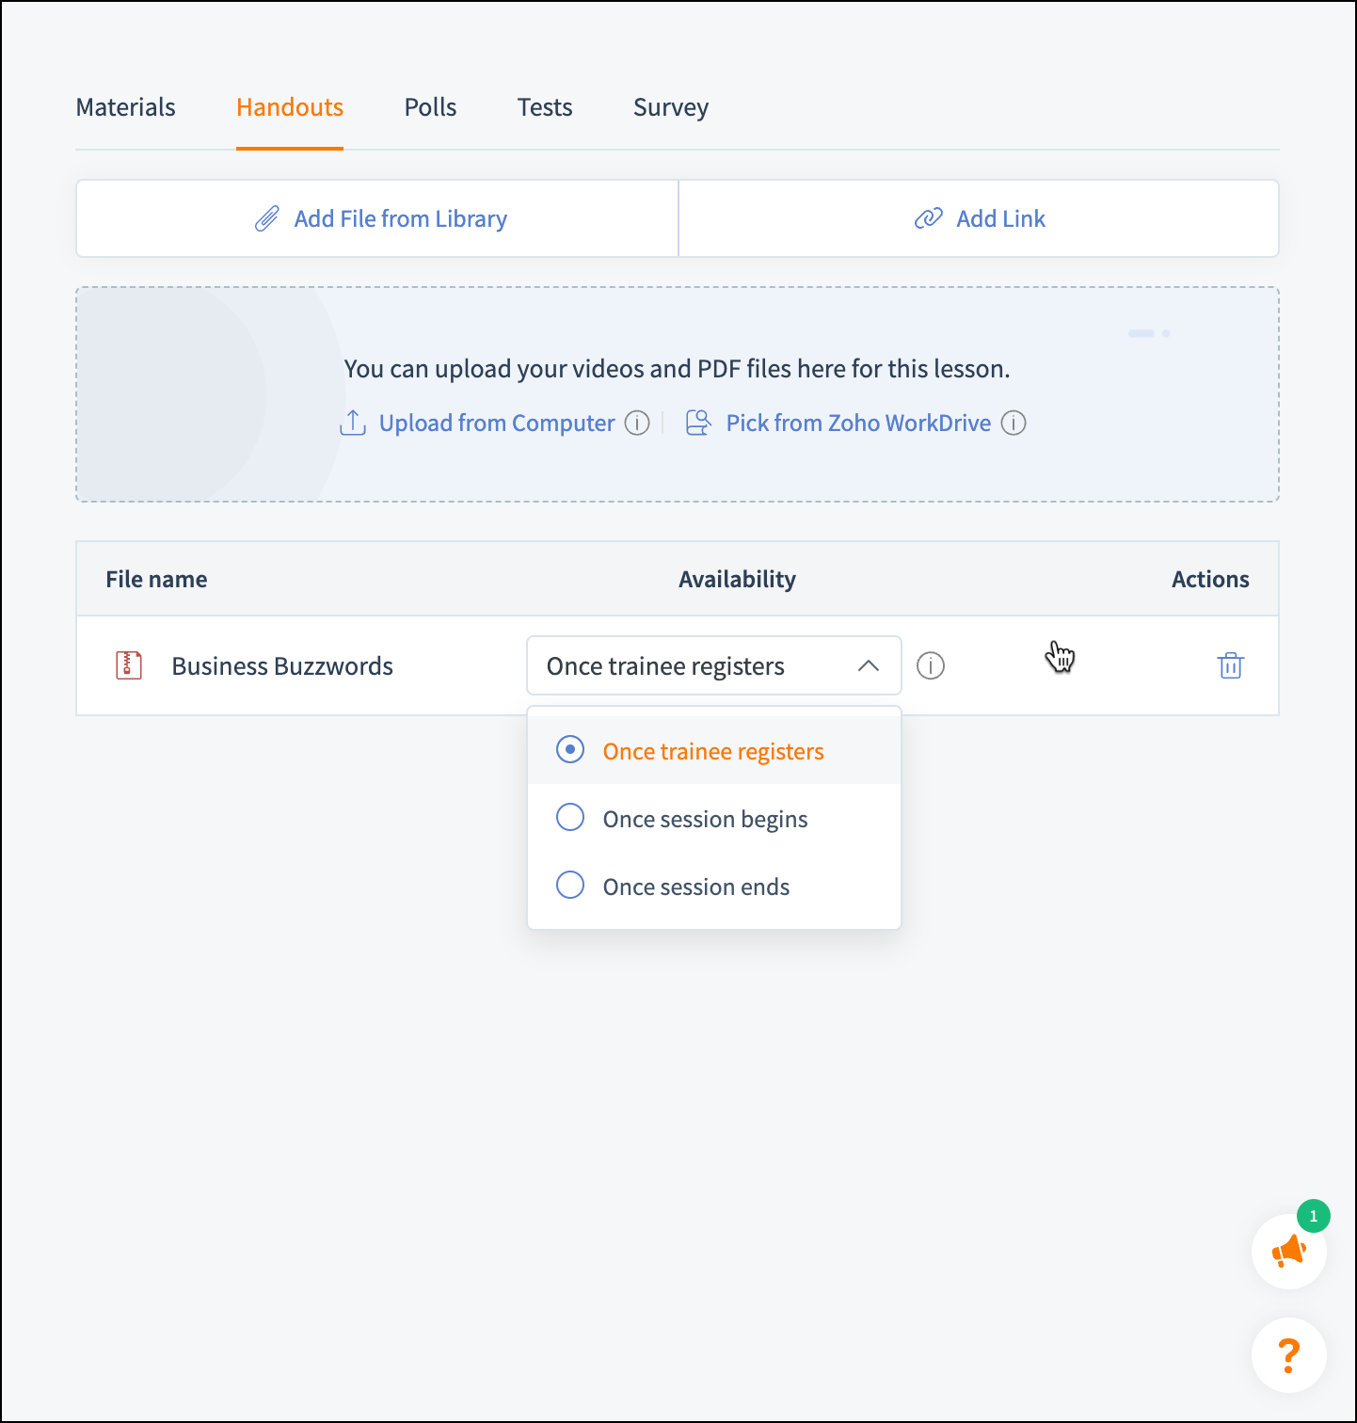Click the Business Buzzwords file name
The height and width of the screenshot is (1423, 1357).
[x=282, y=666]
